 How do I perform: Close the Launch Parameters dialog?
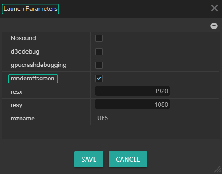(214, 8)
